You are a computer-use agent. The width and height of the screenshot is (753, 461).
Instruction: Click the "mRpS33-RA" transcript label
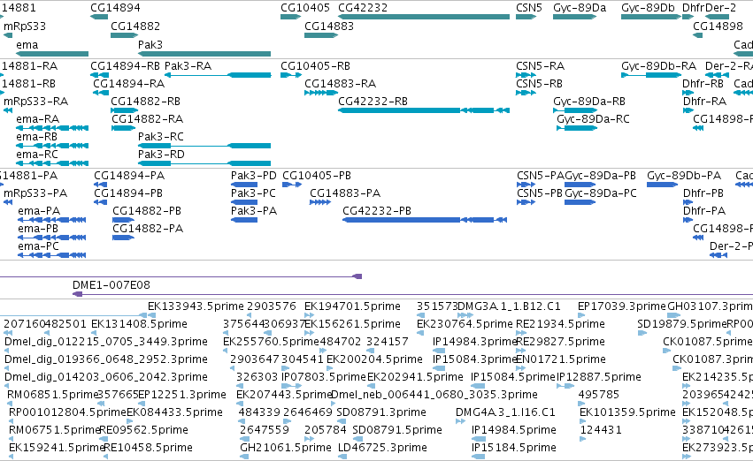click(x=35, y=101)
